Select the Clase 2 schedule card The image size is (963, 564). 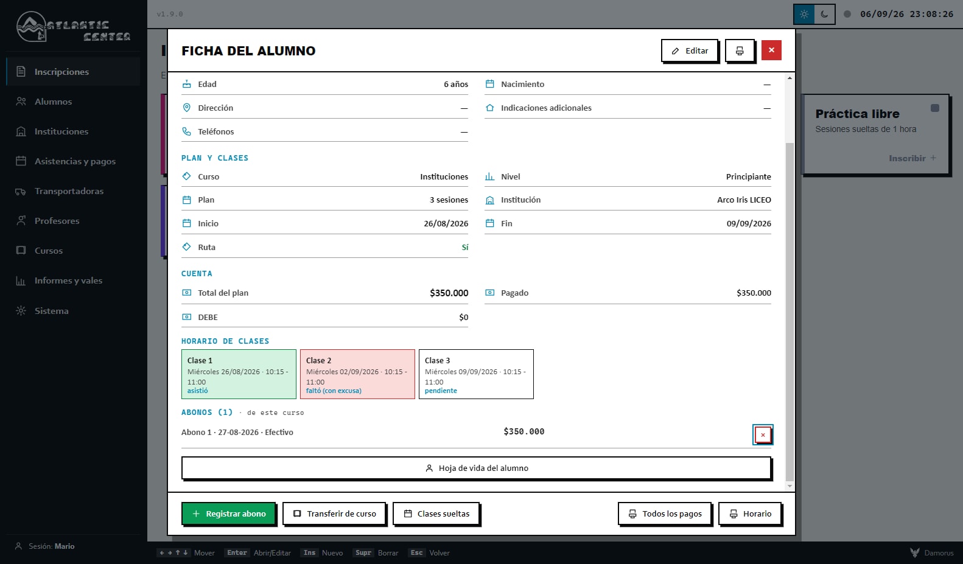point(357,374)
